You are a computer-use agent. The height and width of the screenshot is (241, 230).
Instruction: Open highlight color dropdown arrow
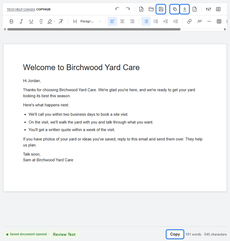[54, 21]
